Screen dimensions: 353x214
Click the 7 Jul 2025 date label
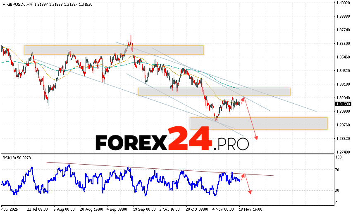click(10, 209)
